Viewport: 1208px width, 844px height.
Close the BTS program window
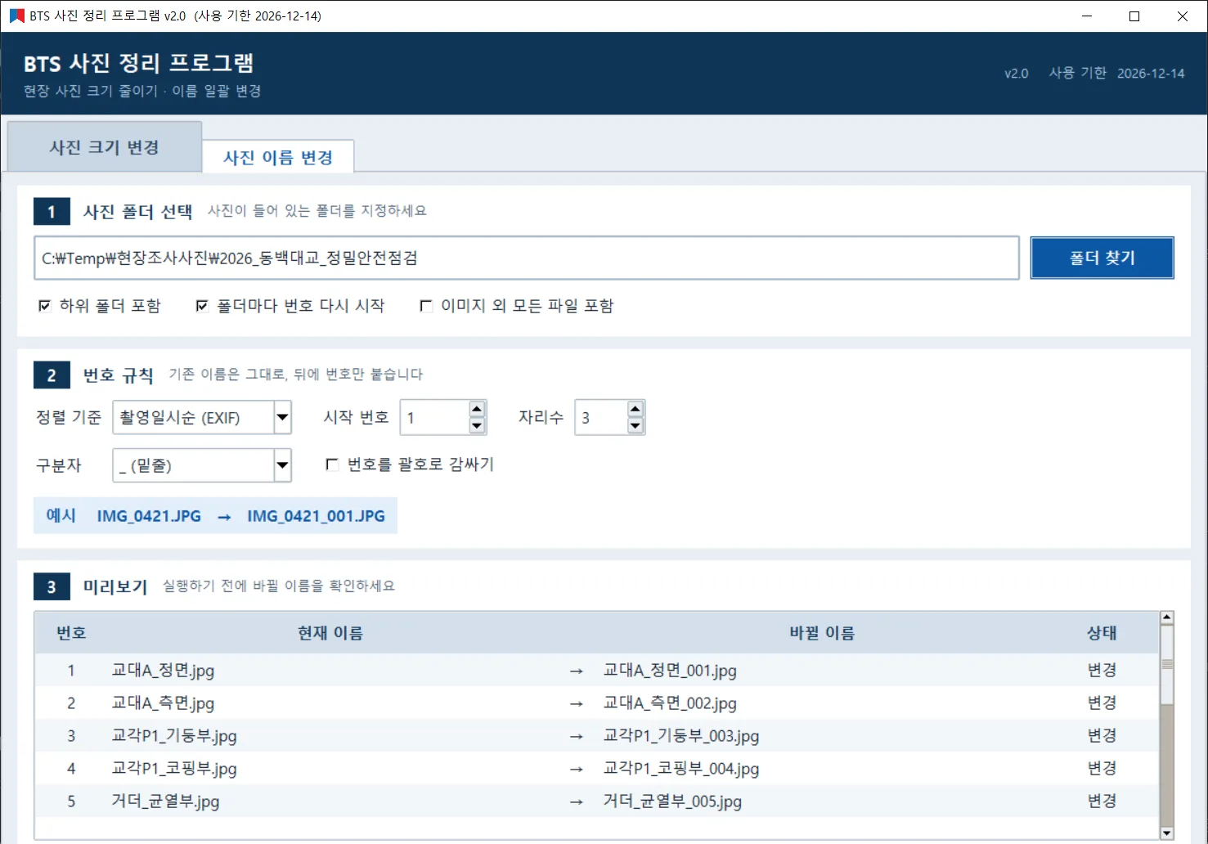coord(1183,16)
